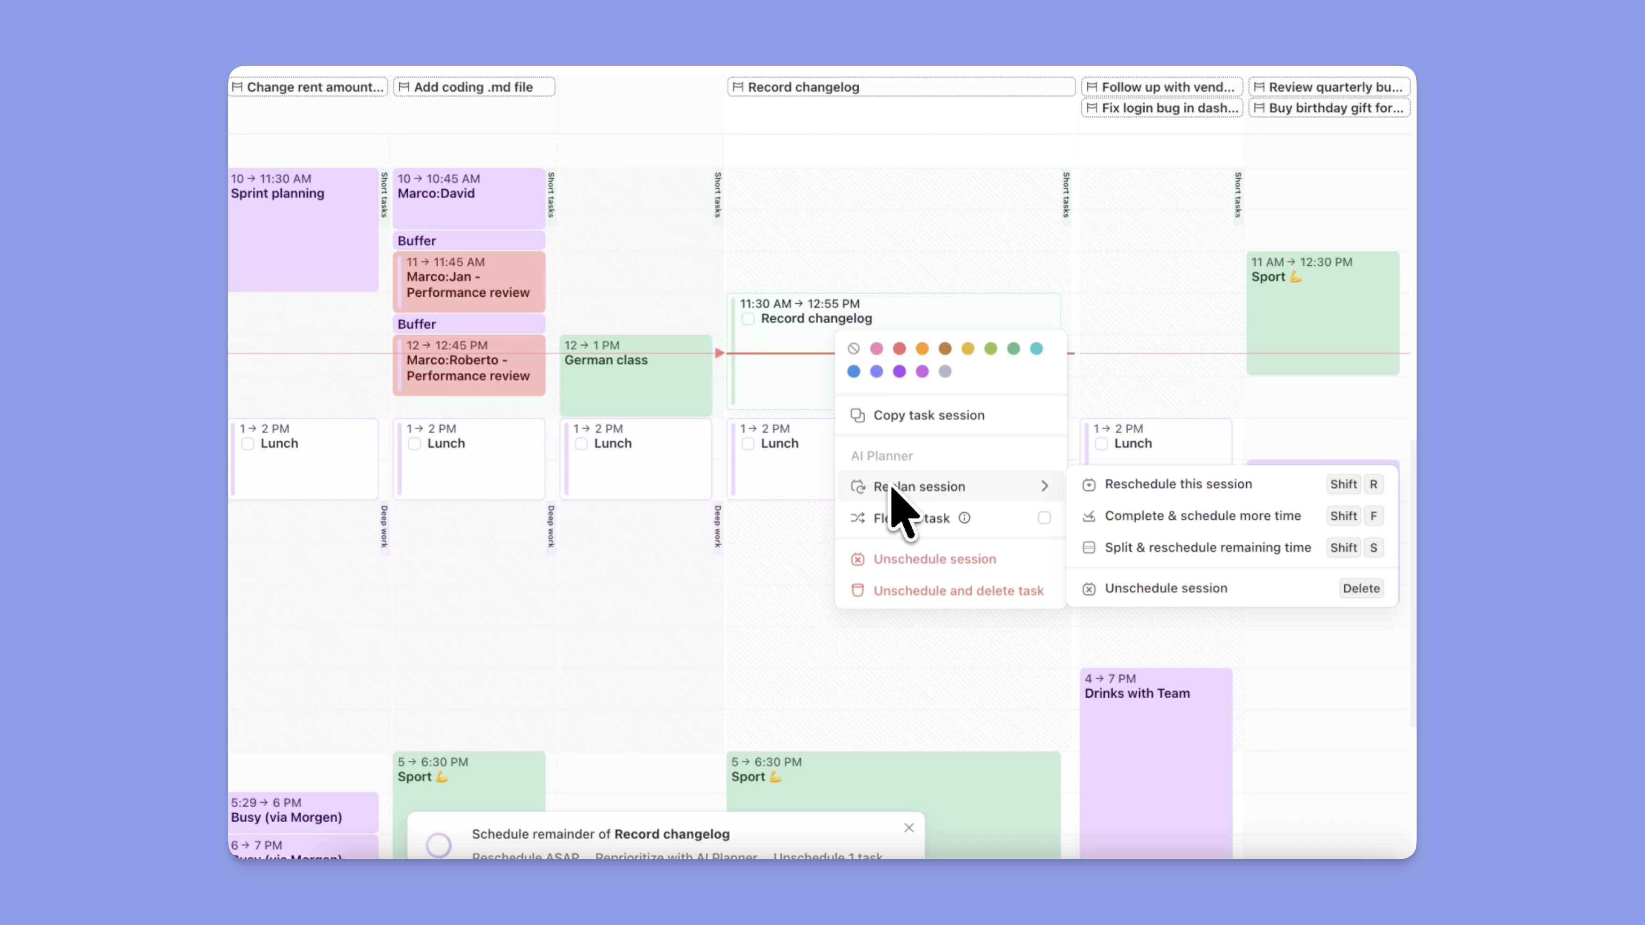Click the Complete & schedule more time icon

pyautogui.click(x=1089, y=516)
